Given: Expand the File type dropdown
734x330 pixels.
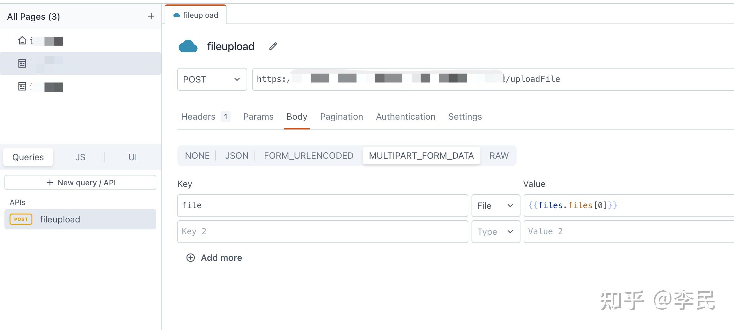Looking at the screenshot, I should 495,206.
